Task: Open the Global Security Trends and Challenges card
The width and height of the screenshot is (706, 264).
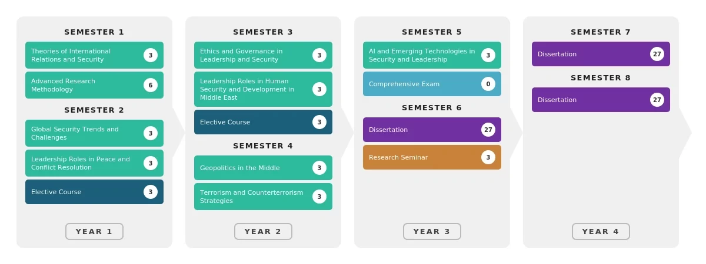Action: click(x=94, y=133)
